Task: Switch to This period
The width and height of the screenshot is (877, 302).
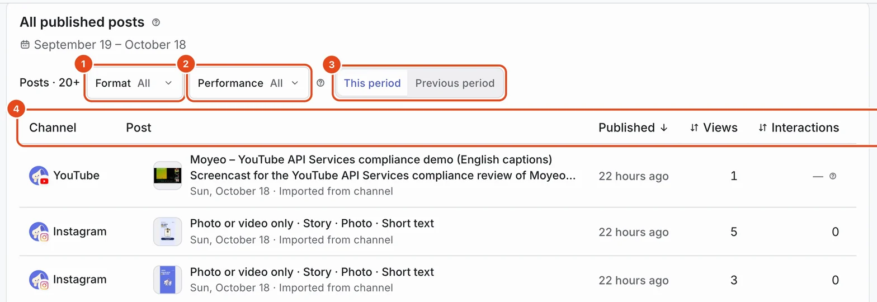Action: pyautogui.click(x=372, y=83)
